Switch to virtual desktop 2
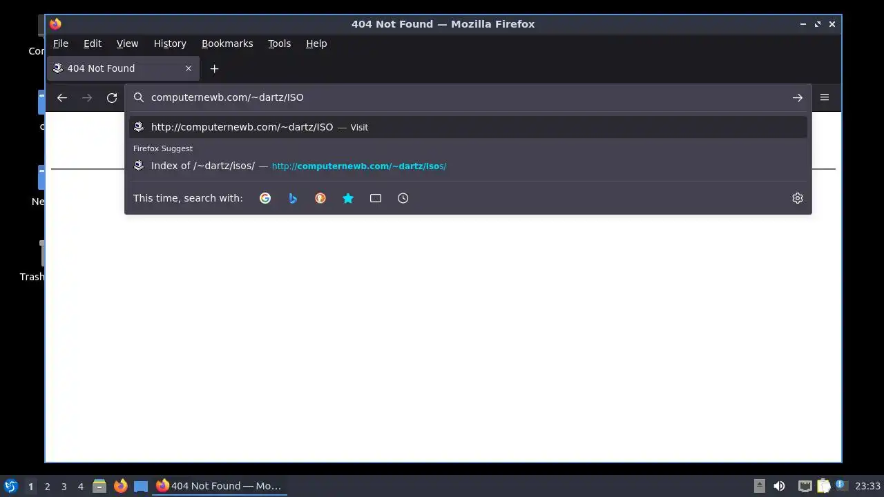Viewport: 884px width, 497px height. tap(47, 486)
